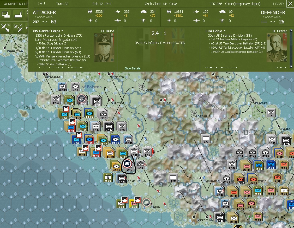Close the combat report panel

click(290, 4)
